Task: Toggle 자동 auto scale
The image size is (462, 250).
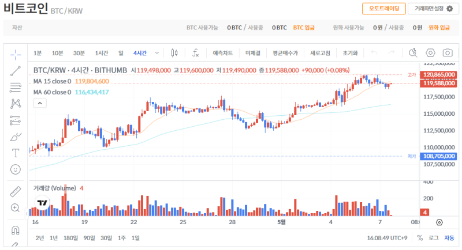Action: pyautogui.click(x=449, y=238)
